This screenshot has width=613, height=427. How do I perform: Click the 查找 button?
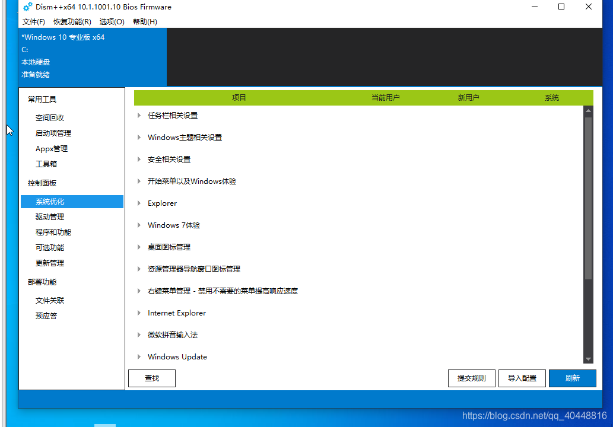click(x=152, y=378)
